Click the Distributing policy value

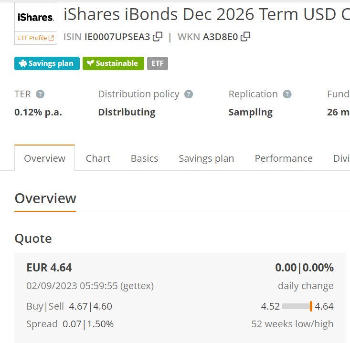127,112
